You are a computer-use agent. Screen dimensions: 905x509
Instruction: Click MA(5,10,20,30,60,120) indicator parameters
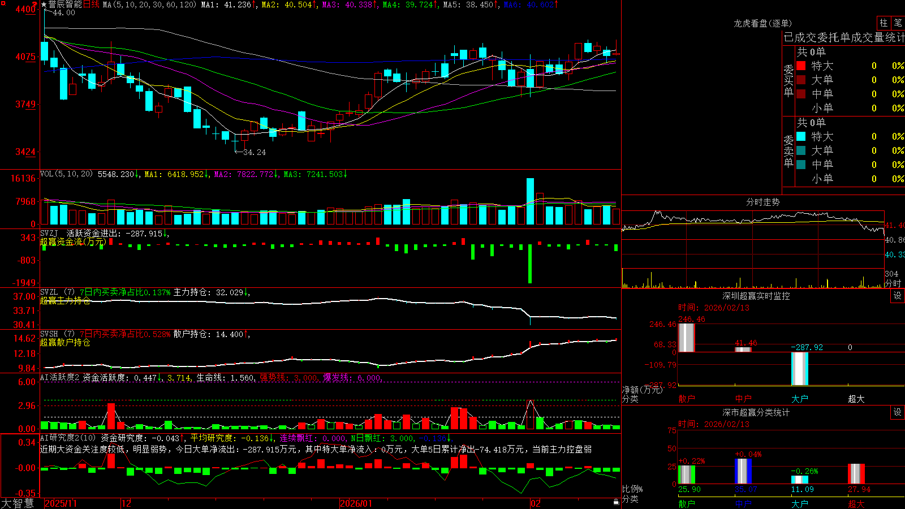149,5
